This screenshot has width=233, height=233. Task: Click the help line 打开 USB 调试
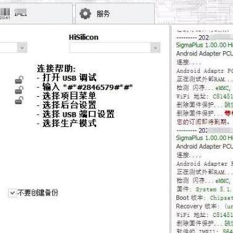click(x=69, y=78)
